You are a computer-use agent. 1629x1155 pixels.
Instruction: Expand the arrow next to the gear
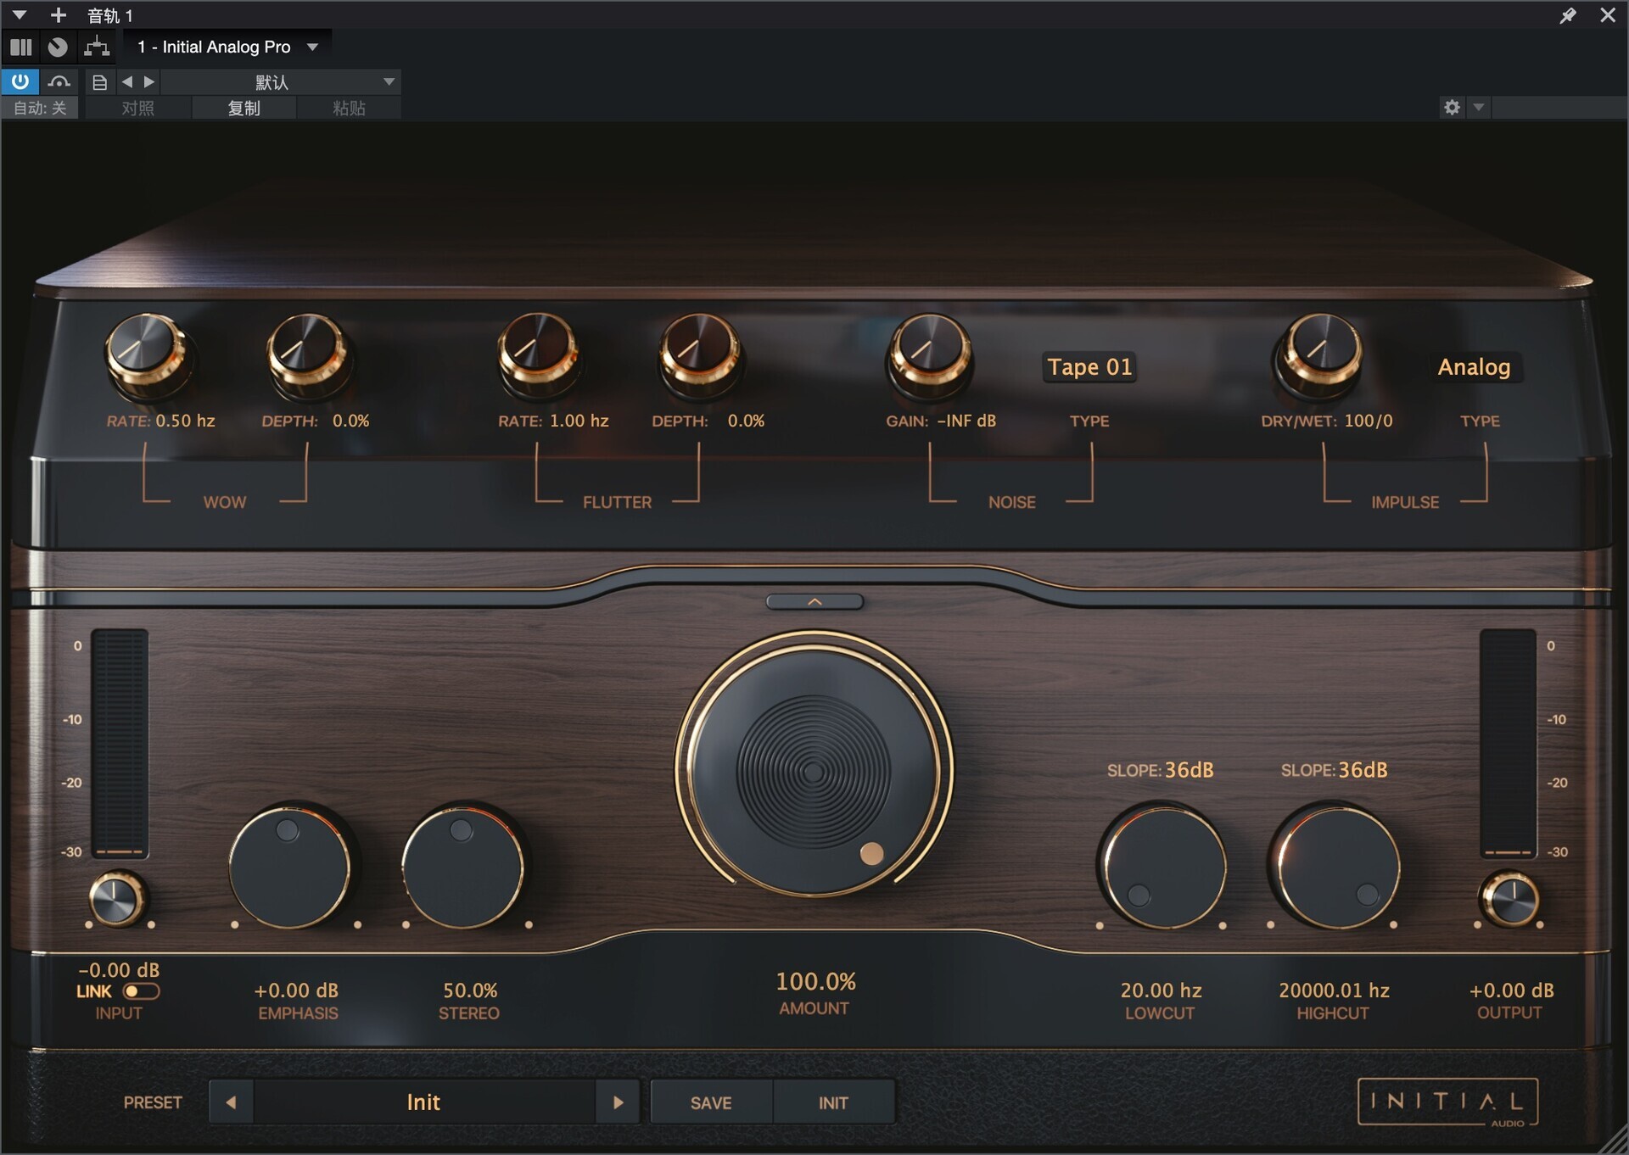[x=1479, y=107]
